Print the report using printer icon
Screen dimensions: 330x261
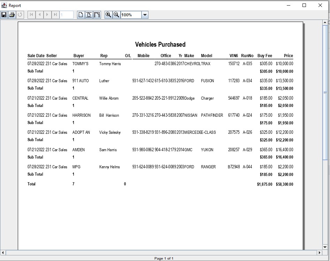[12, 15]
